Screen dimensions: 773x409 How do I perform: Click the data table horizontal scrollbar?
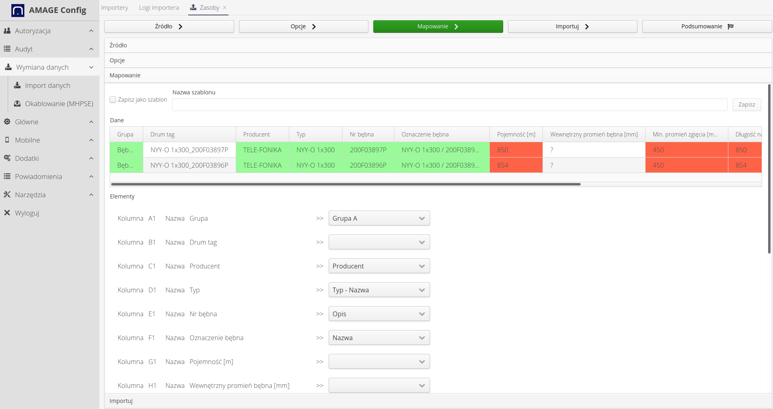(346, 184)
